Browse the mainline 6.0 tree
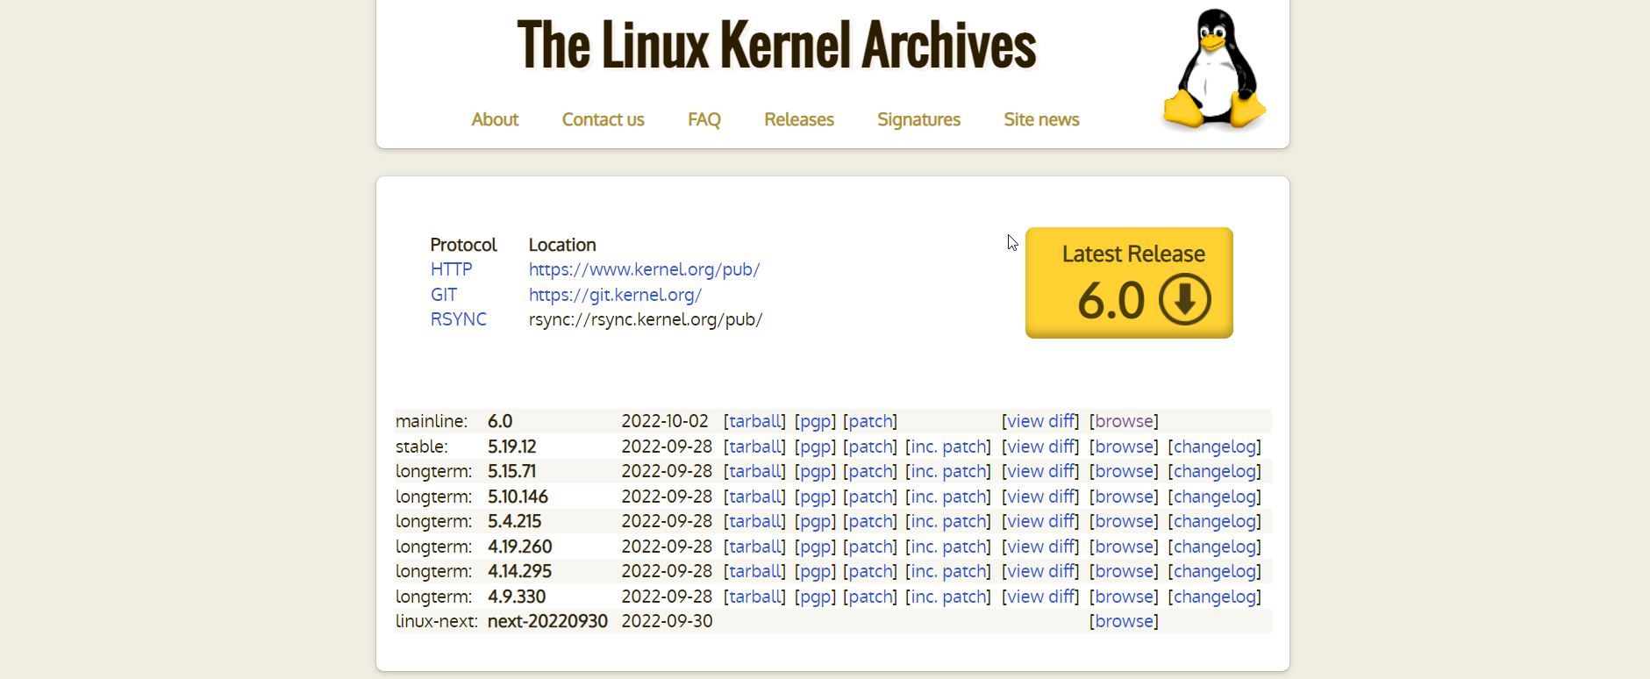This screenshot has width=1650, height=679. [x=1124, y=421]
